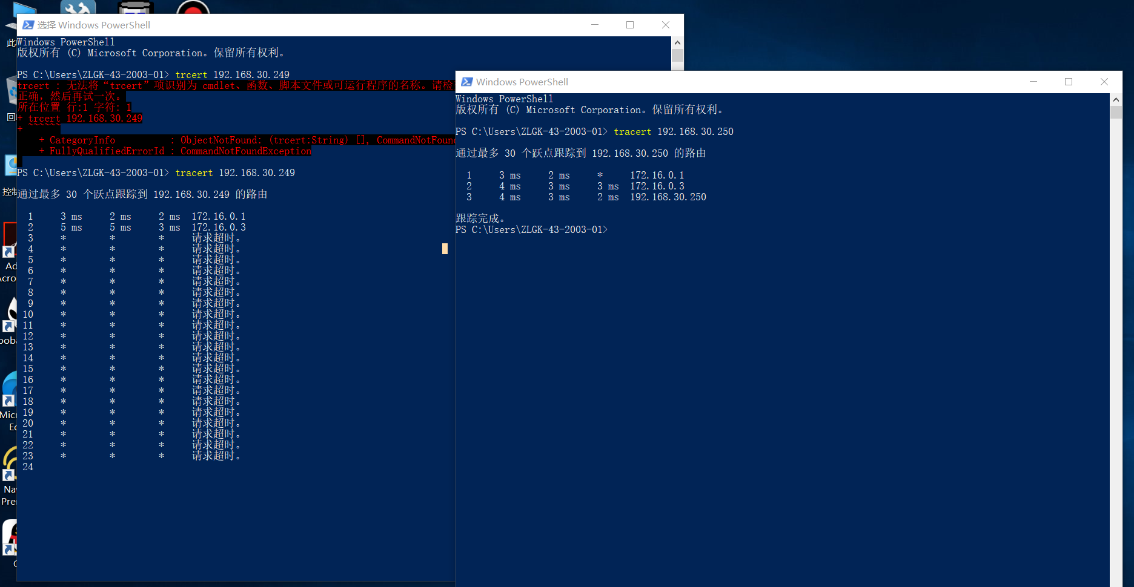The height and width of the screenshot is (587, 1134).
Task: Click "请求超时。" on hop 3 in the left window
Action: point(216,238)
